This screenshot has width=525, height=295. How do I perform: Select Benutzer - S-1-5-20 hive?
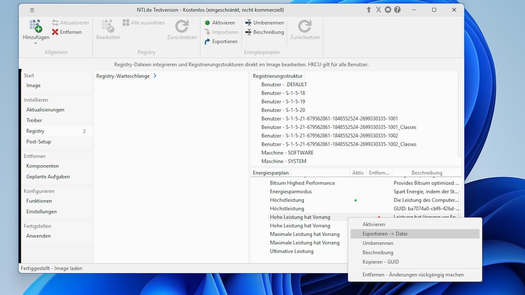[283, 110]
